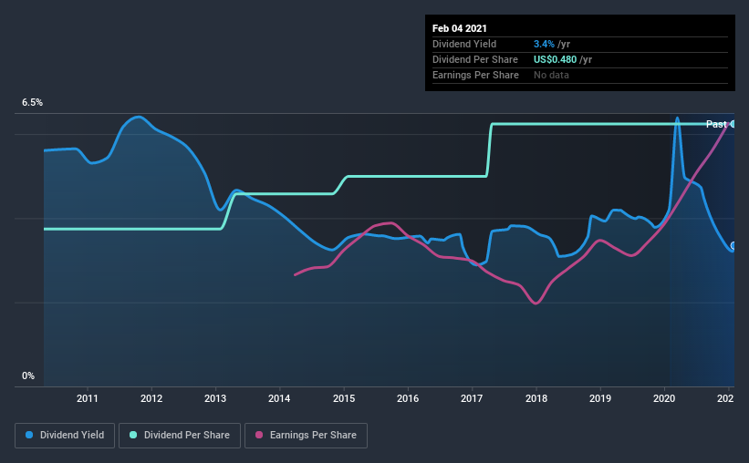
Task: Click the 2017 x-axis label
Action: 472,398
